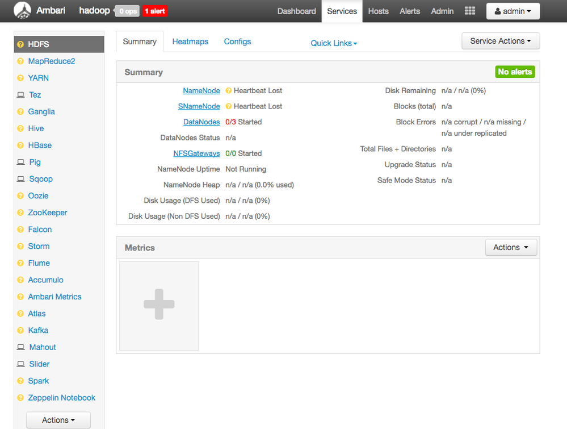This screenshot has width=567, height=429.
Task: Open the Admin menu
Action: tap(442, 11)
